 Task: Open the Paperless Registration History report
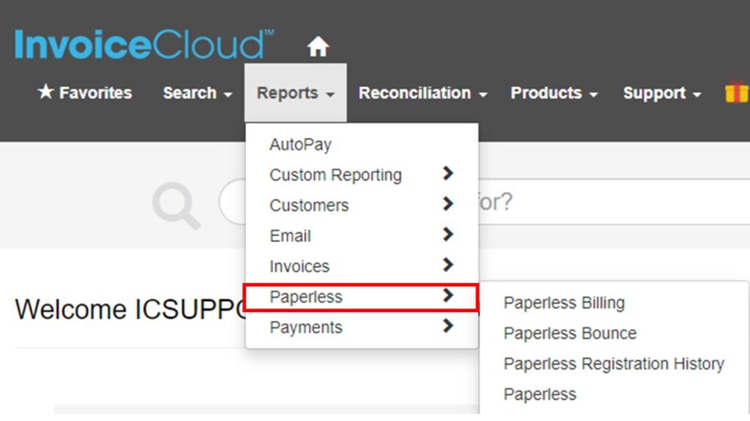[614, 364]
